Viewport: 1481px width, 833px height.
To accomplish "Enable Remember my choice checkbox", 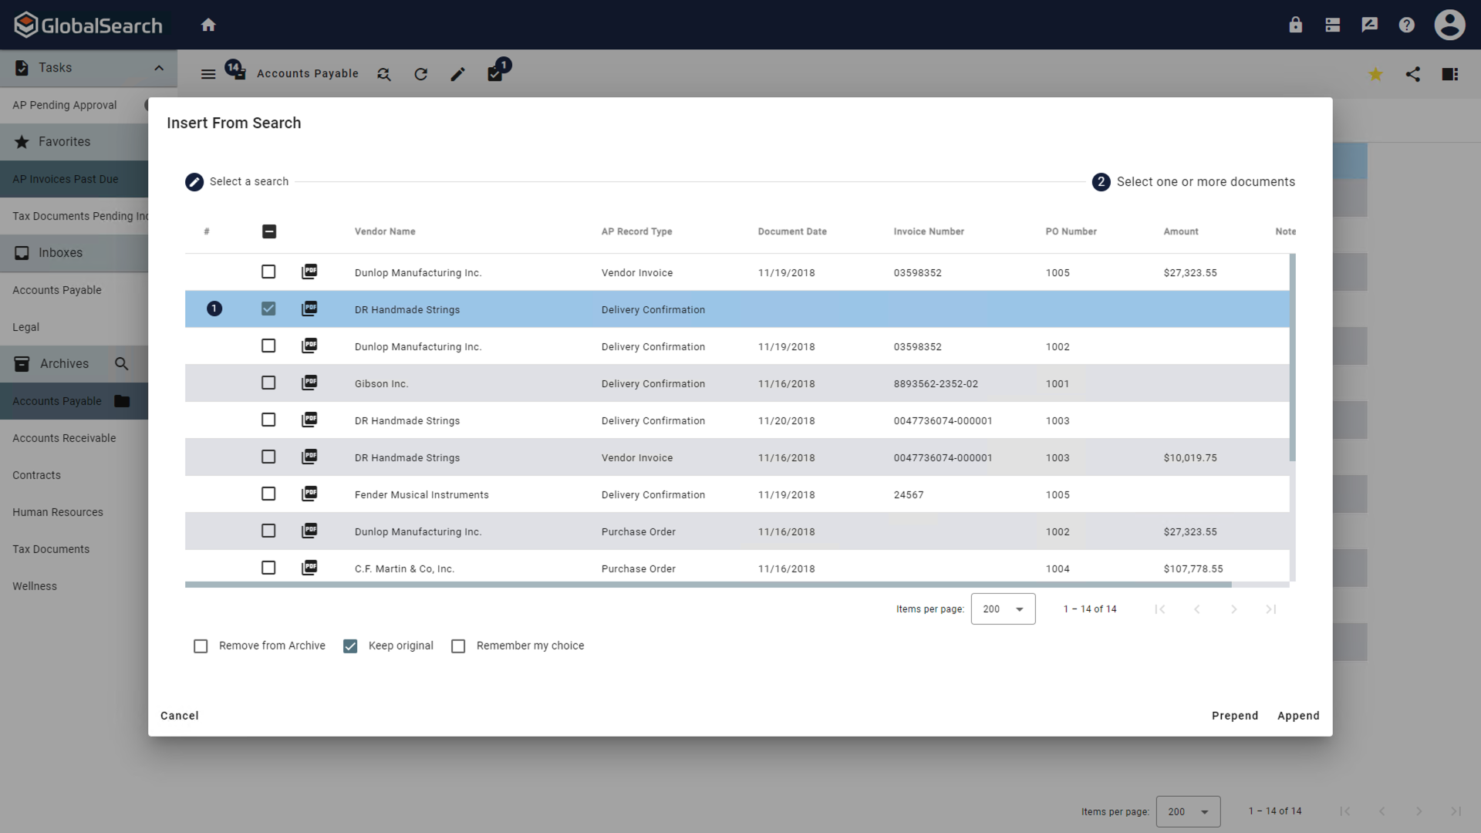I will click(458, 646).
